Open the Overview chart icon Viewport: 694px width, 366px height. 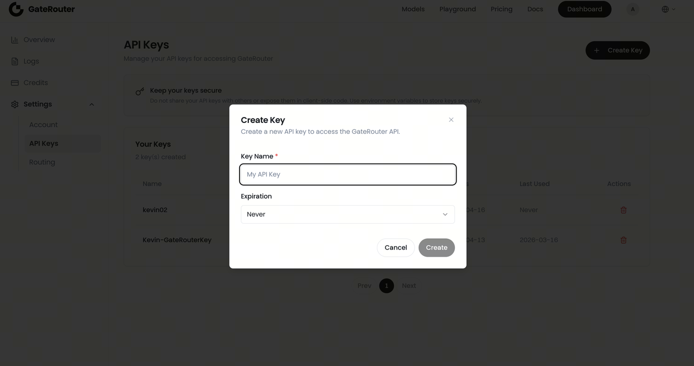point(15,40)
